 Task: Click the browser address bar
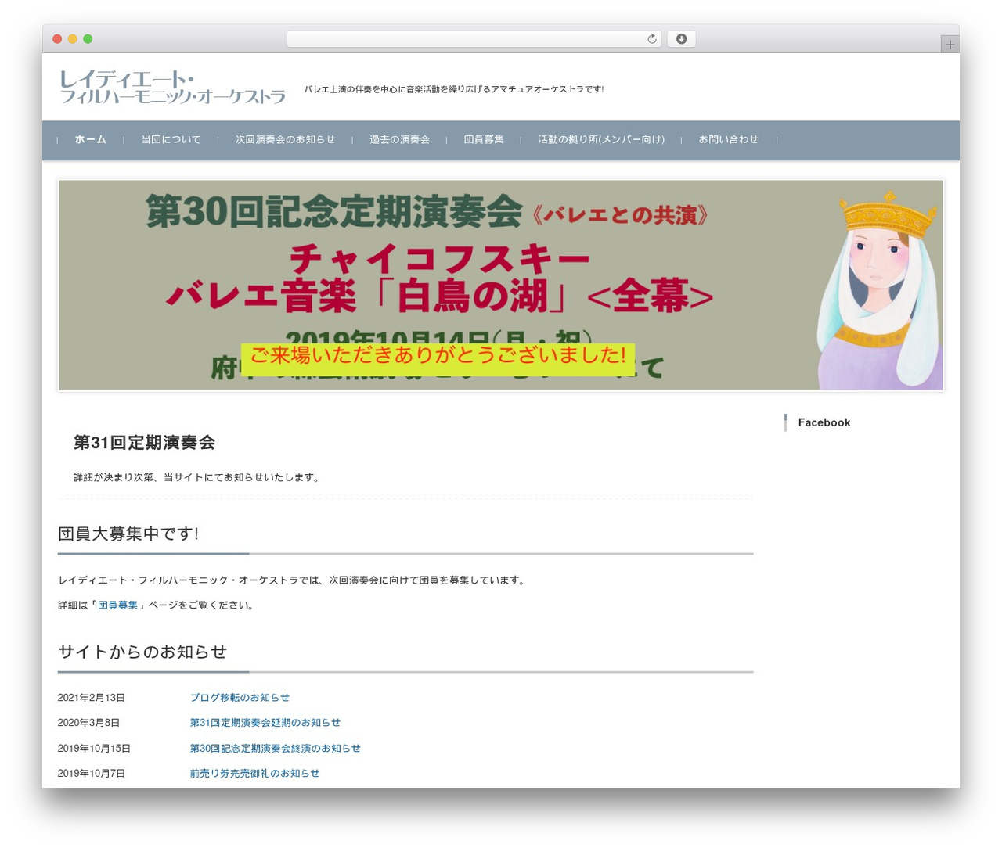tap(474, 39)
